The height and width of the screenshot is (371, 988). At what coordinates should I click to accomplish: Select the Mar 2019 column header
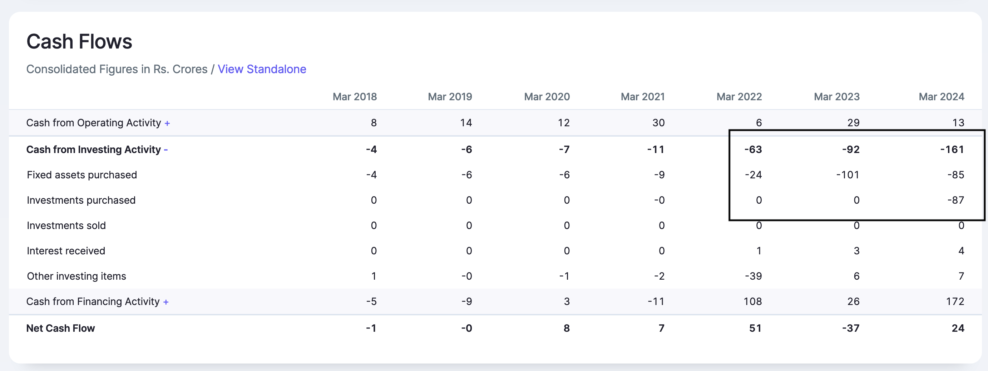point(450,96)
